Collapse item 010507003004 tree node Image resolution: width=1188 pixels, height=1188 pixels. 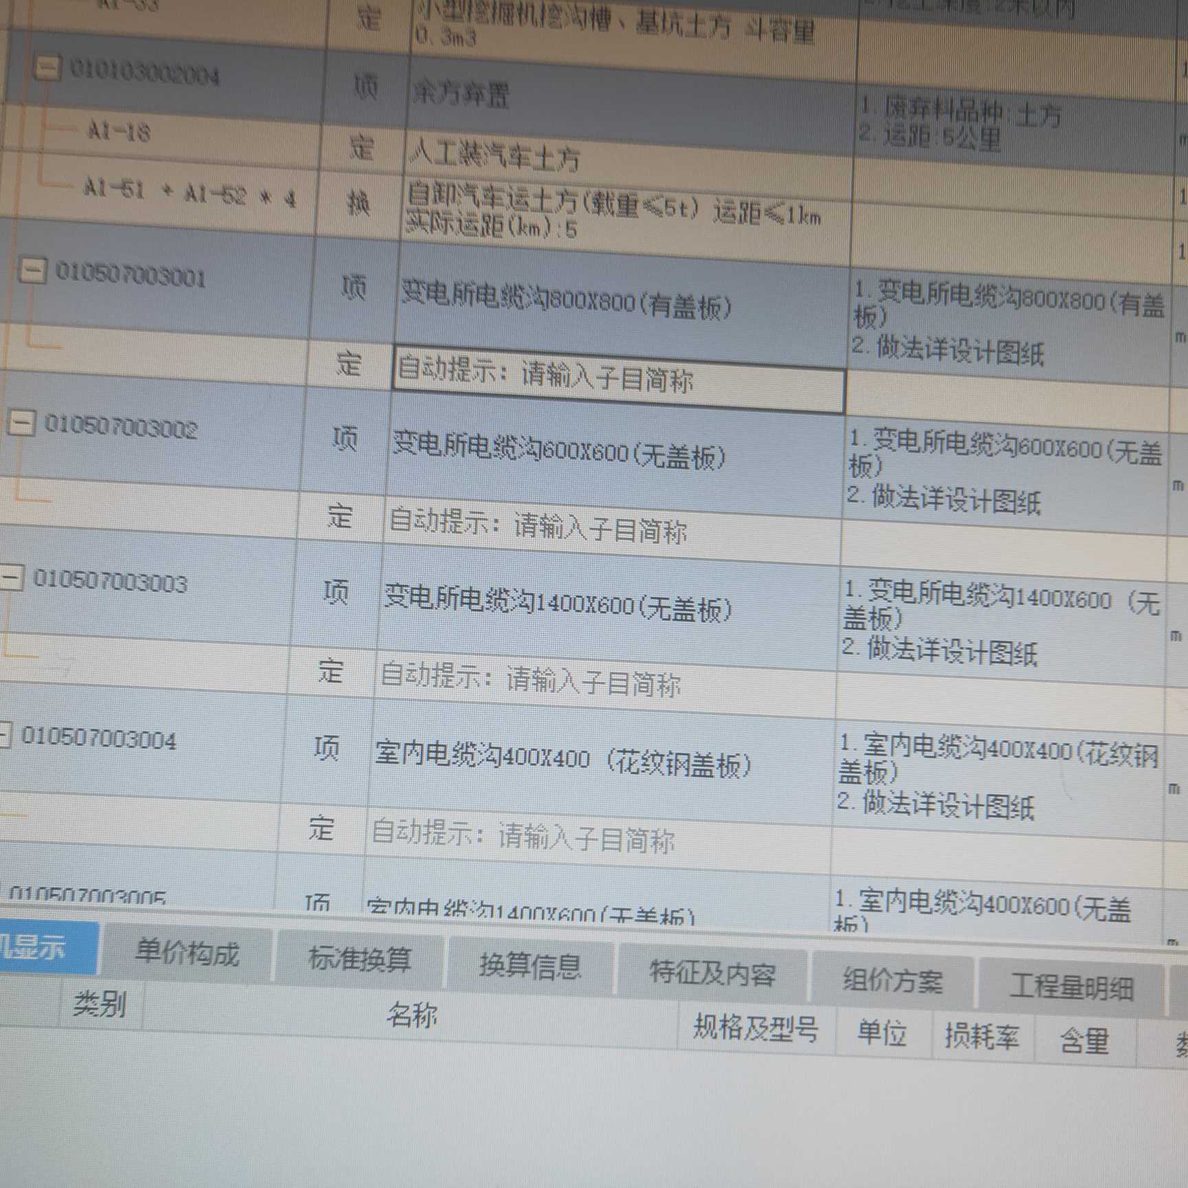click(x=5, y=735)
